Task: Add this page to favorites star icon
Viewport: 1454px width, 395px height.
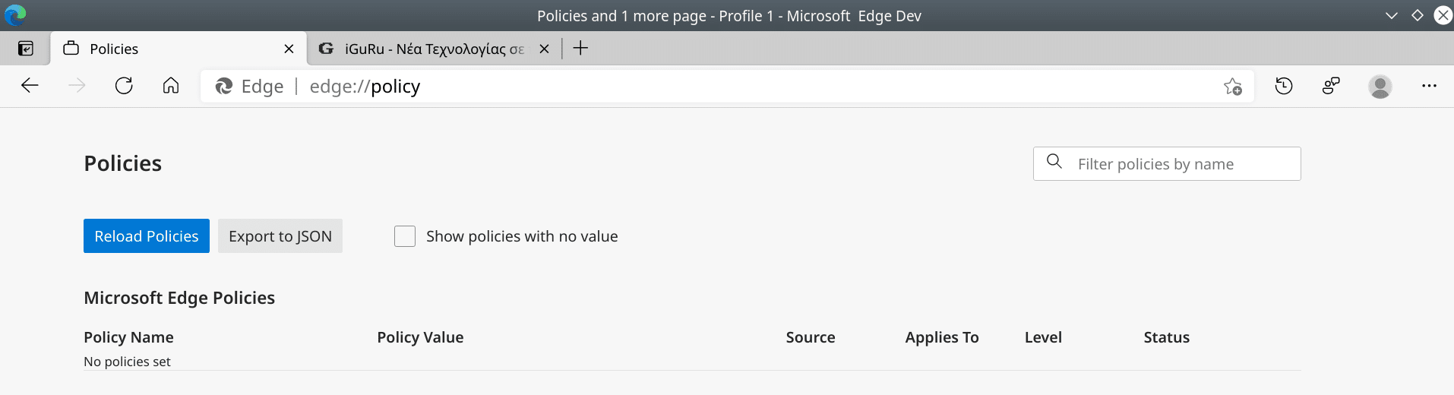Action: (1233, 87)
